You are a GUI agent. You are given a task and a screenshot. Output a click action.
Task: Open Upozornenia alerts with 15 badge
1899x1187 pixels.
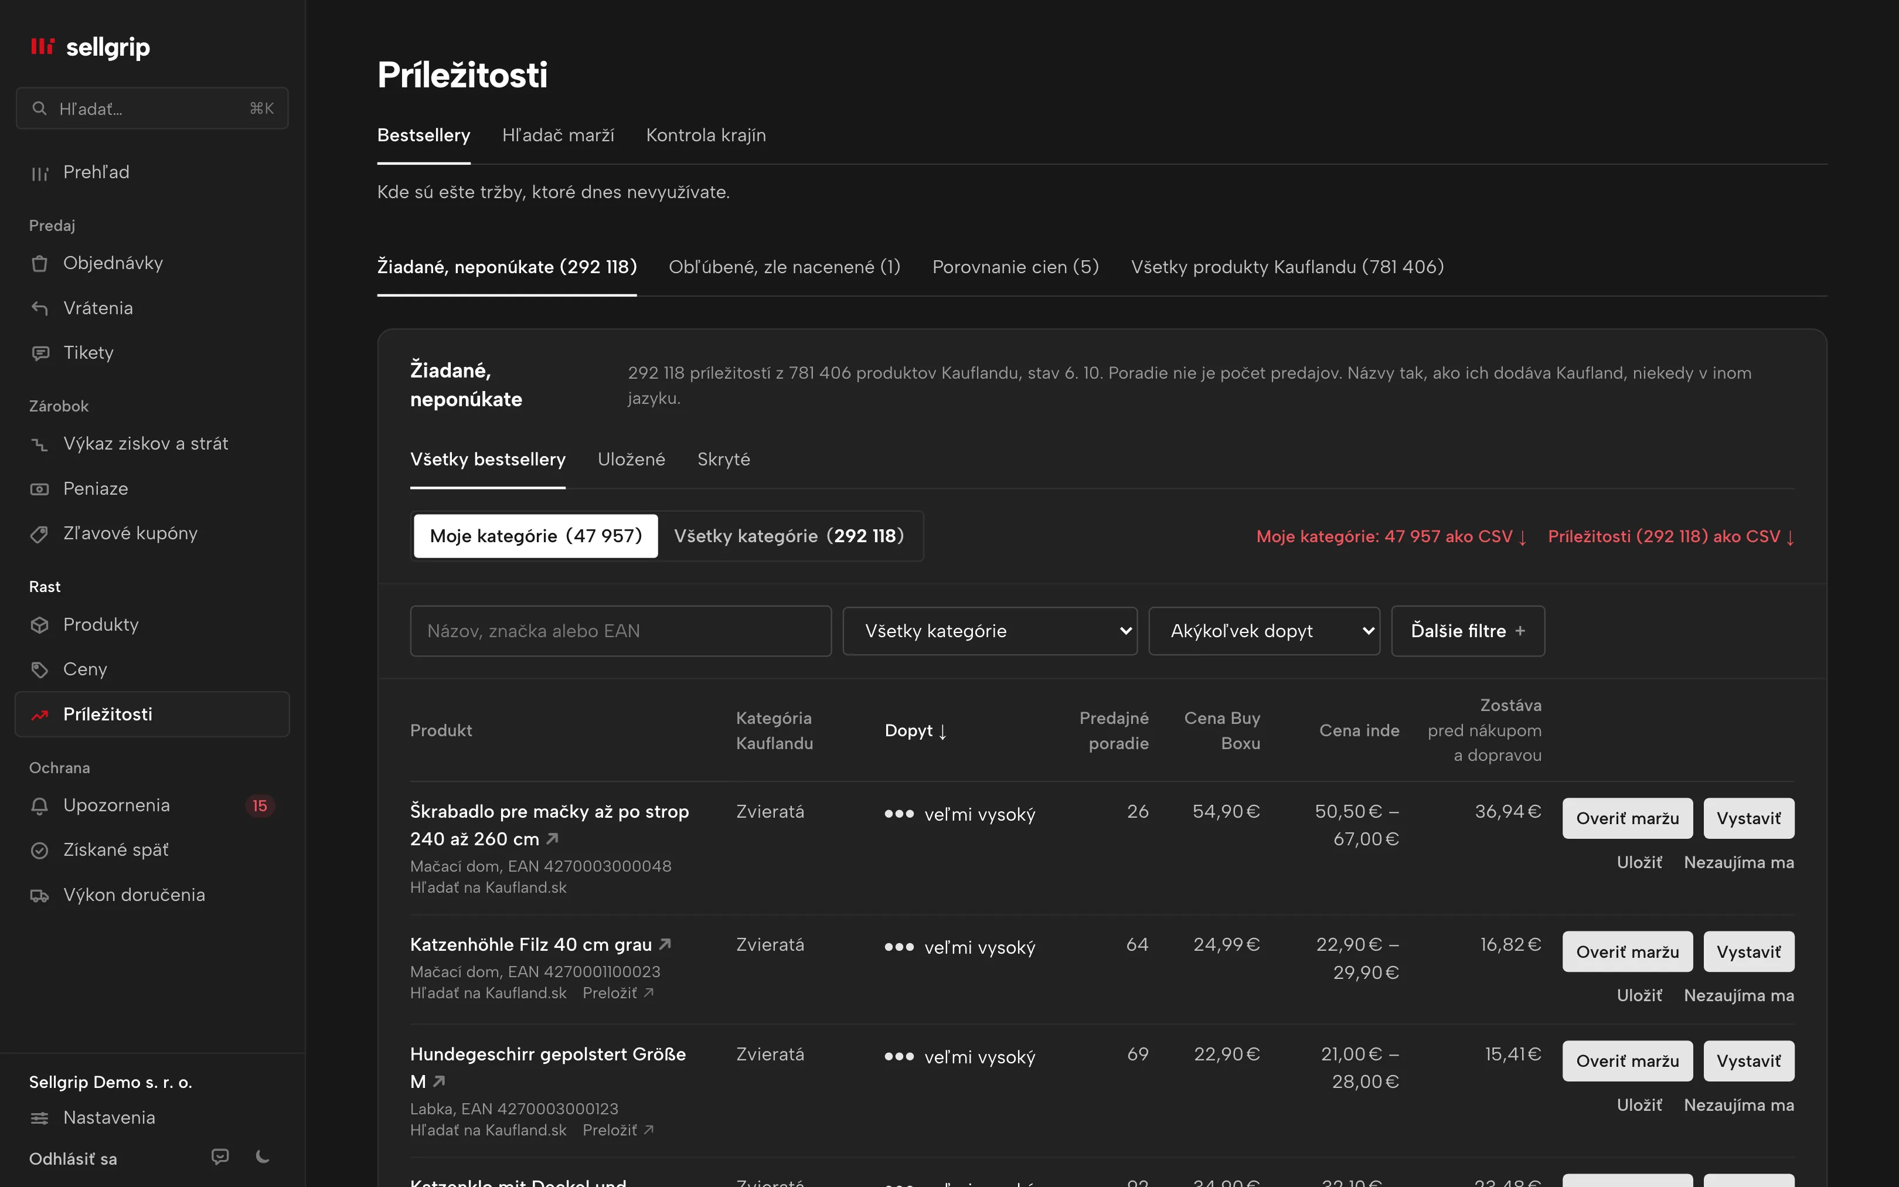click(x=152, y=805)
